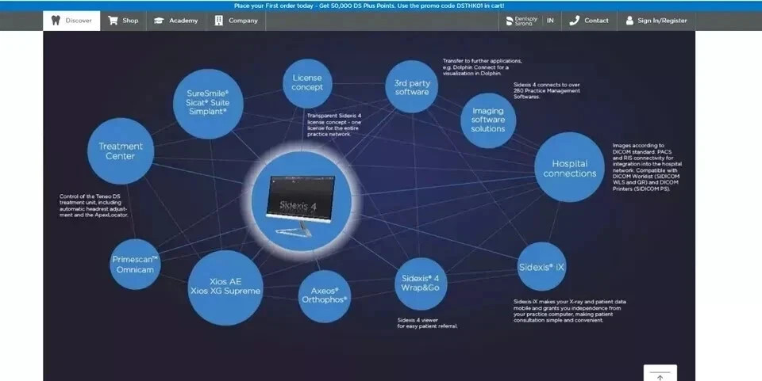Click the scroll-to-top arrow button
Image resolution: width=762 pixels, height=381 pixels.
pyautogui.click(x=660, y=374)
